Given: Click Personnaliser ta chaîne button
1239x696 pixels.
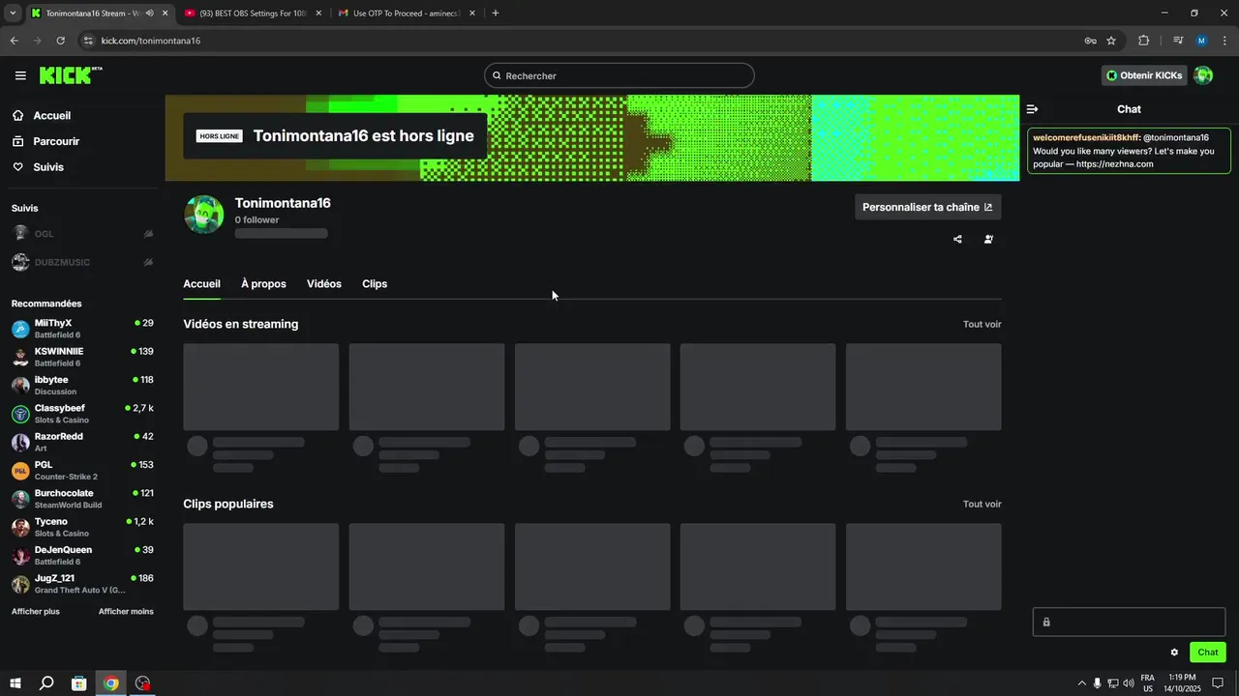Looking at the screenshot, I should [928, 207].
